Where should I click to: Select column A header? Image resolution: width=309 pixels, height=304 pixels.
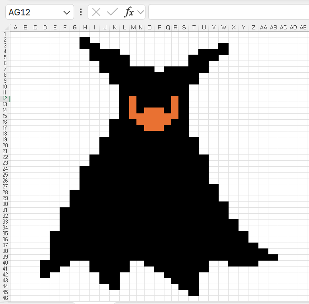[15, 28]
